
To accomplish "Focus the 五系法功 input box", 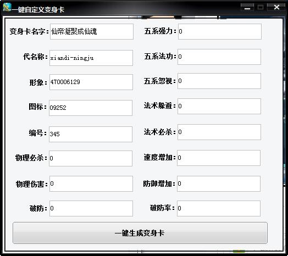I will (219, 57).
